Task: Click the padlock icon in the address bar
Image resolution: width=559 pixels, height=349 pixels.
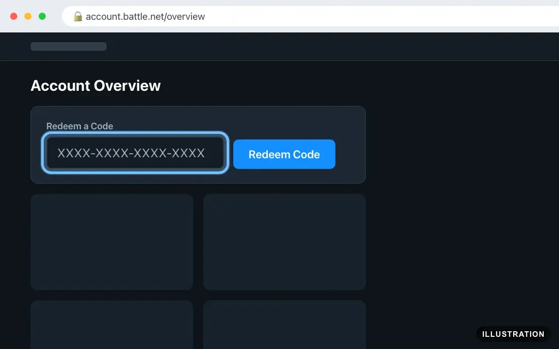Action: [78, 16]
